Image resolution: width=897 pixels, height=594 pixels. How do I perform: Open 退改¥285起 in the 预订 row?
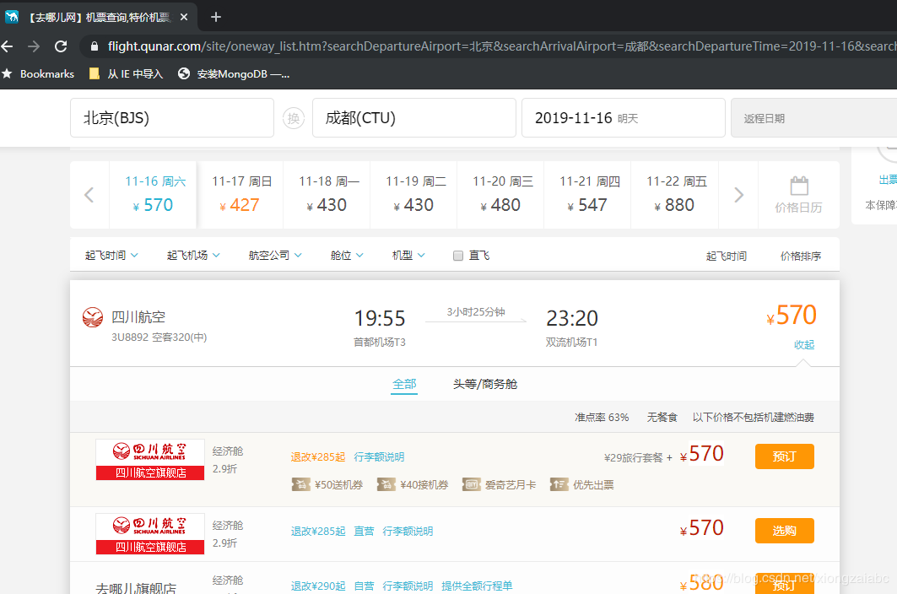pos(318,456)
